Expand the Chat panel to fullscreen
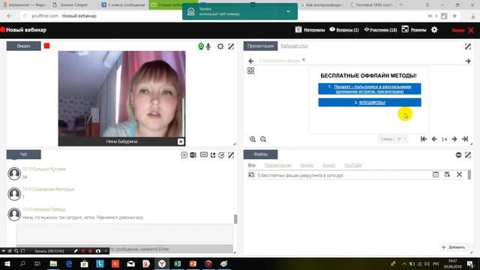 coord(231,155)
